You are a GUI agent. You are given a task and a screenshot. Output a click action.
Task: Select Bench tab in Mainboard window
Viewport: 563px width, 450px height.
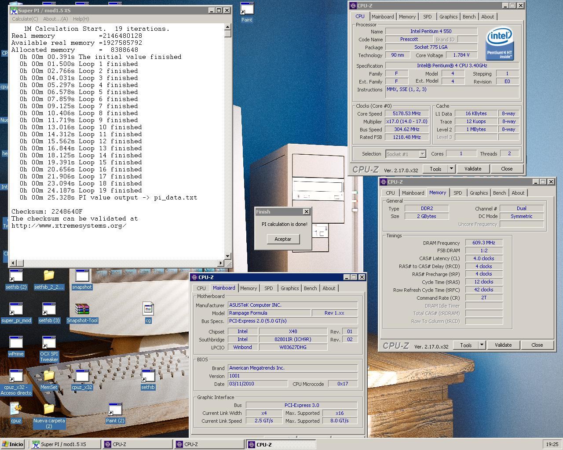[310, 288]
